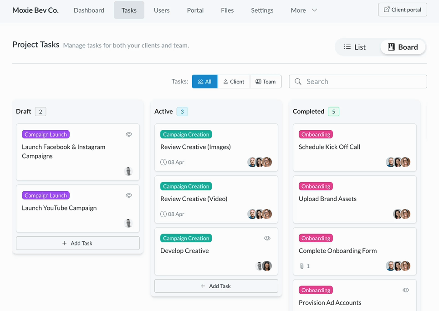The width and height of the screenshot is (439, 311).
Task: Click the magnifier icon in Search box
Action: click(298, 82)
